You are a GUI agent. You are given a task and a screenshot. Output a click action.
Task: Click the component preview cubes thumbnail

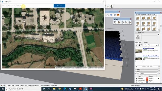click(x=138, y=37)
